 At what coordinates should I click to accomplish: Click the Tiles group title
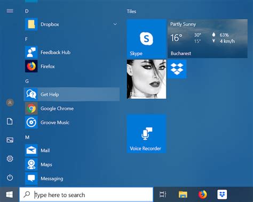131,12
